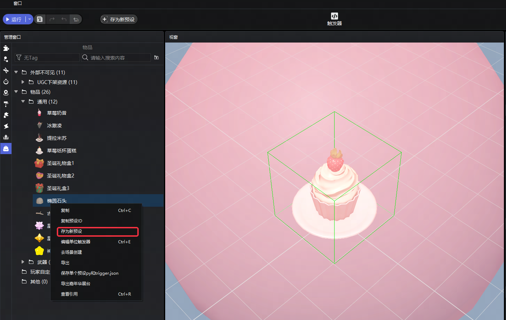Click the 请输入搜索内容 search field

[x=116, y=58]
